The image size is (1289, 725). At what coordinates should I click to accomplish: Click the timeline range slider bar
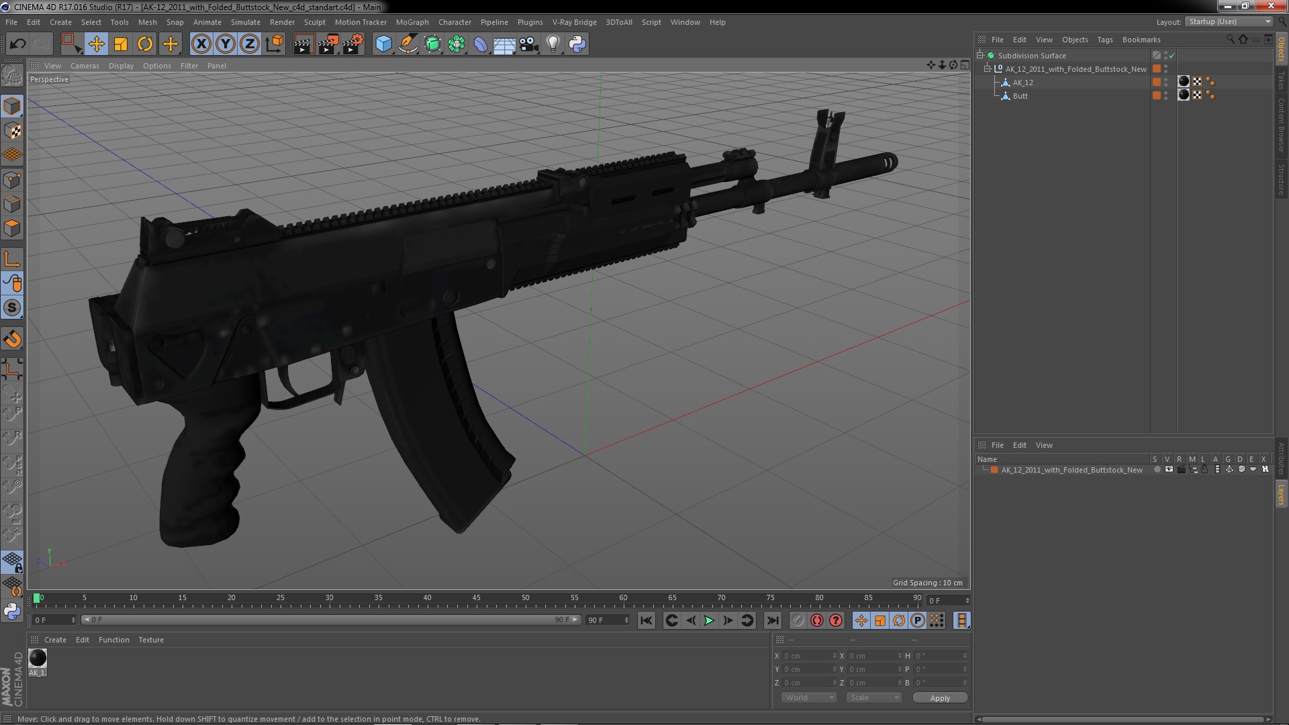(330, 620)
